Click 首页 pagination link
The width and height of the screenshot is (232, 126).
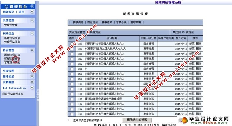click(x=115, y=125)
